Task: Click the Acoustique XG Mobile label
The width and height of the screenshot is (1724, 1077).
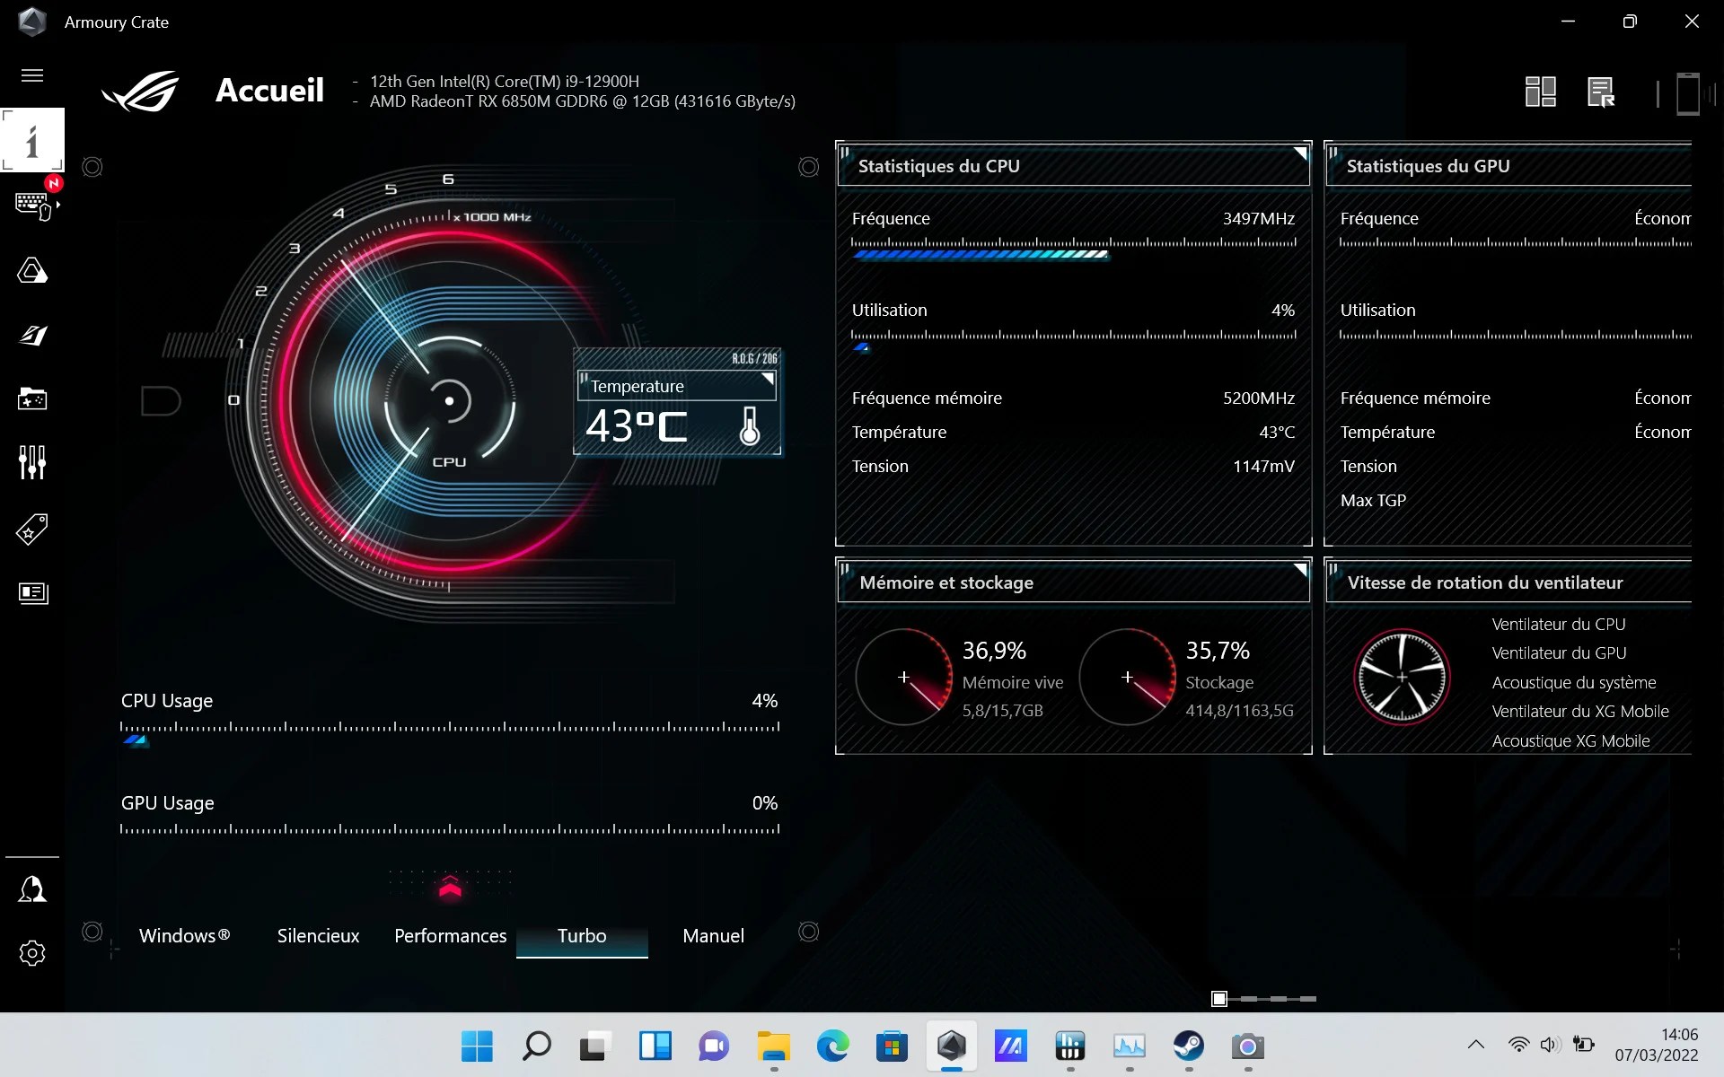Action: pyautogui.click(x=1570, y=740)
